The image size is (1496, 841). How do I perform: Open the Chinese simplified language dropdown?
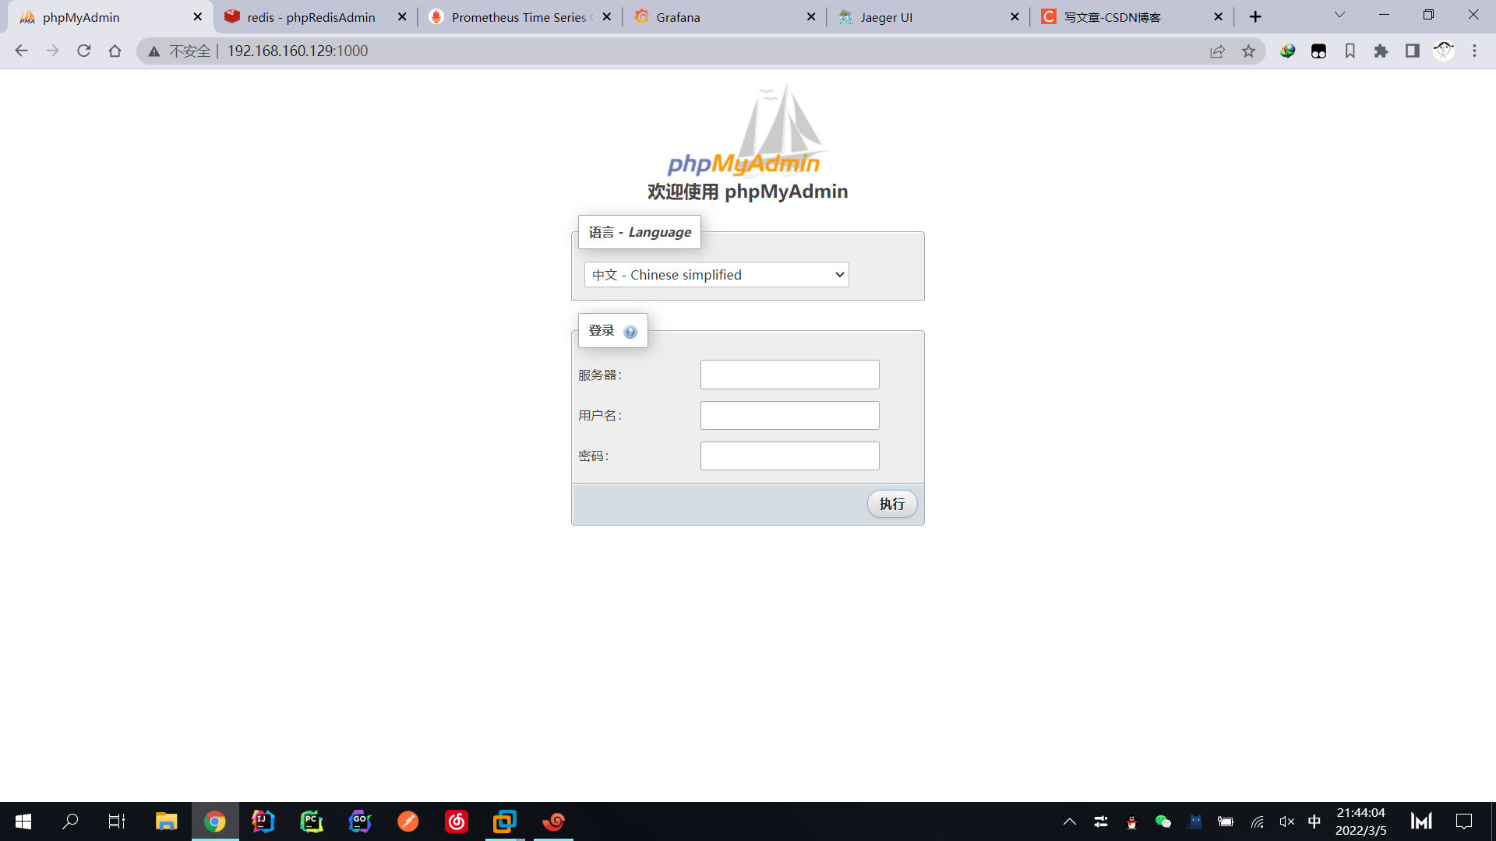716,275
